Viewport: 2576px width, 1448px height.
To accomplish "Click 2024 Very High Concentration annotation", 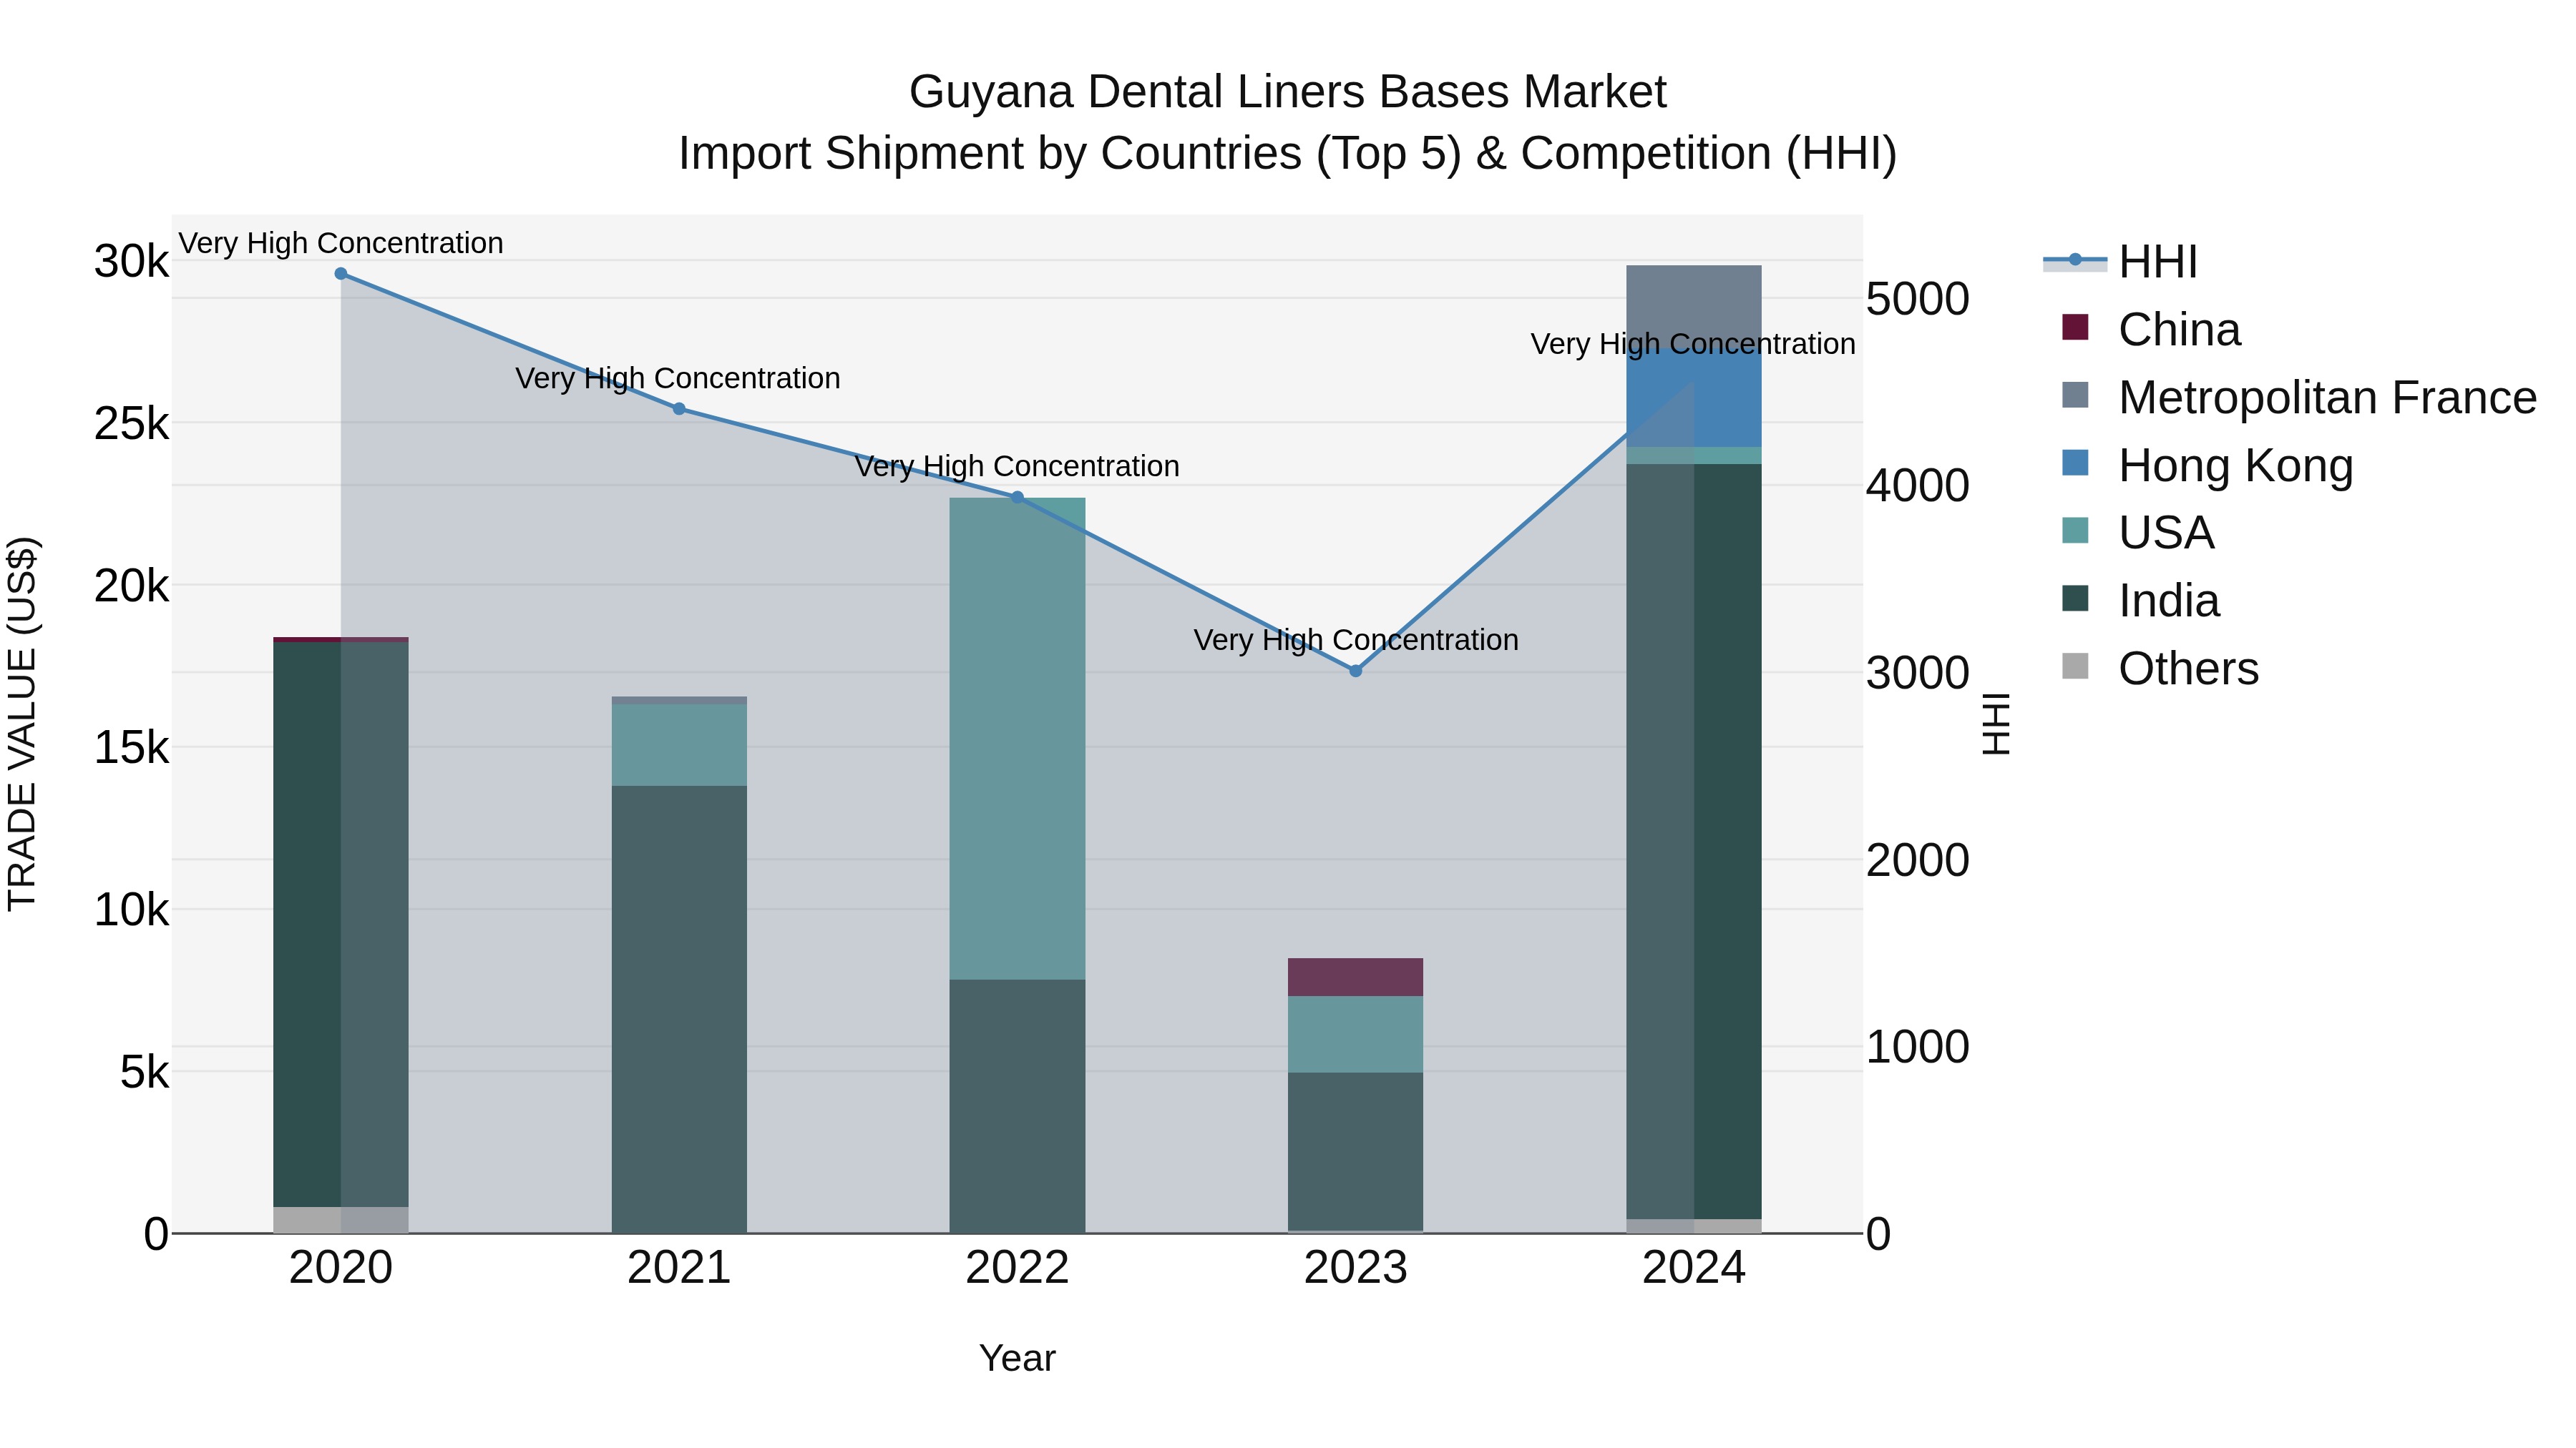I will tap(1693, 344).
